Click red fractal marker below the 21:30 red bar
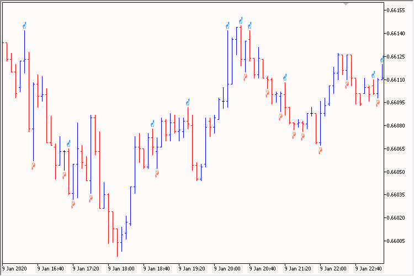The width and height of the screenshot is (414, 276). click(x=294, y=135)
